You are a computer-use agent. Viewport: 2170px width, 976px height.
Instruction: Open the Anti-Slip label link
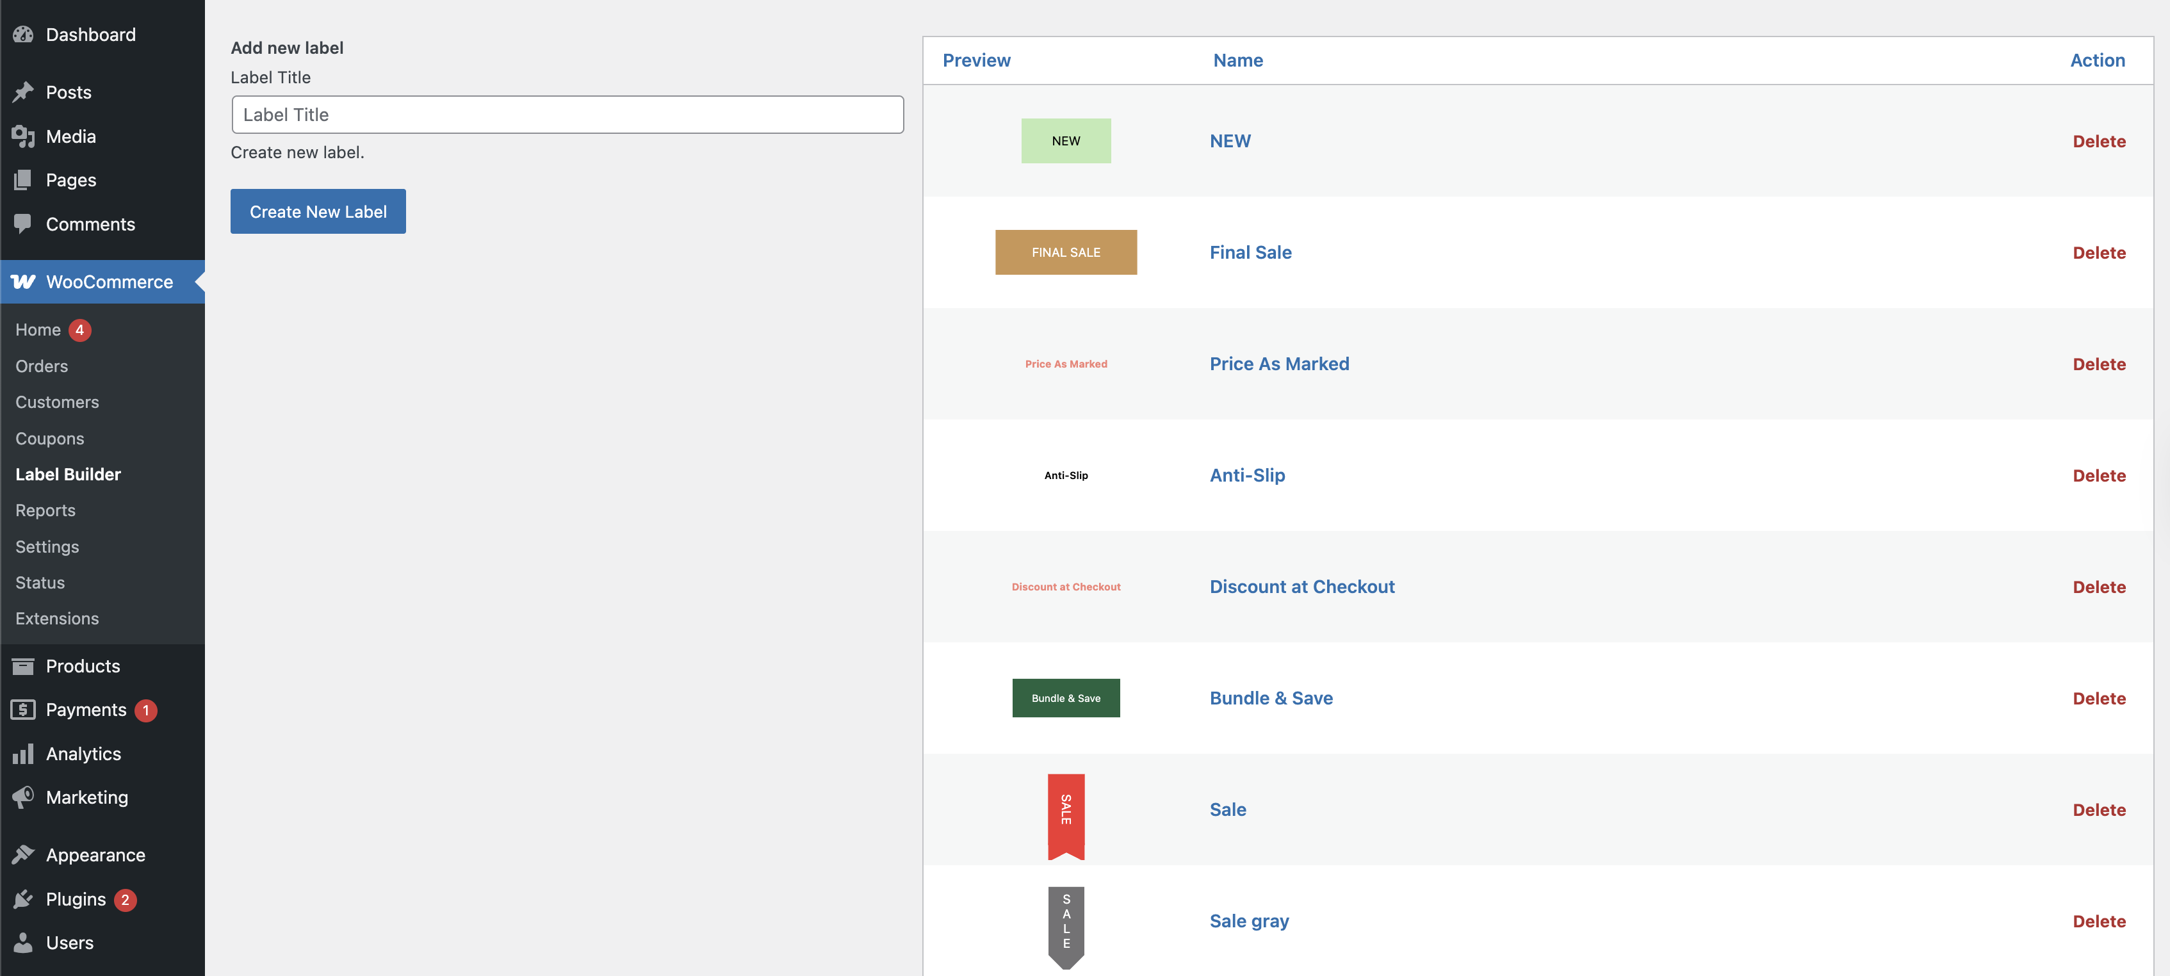pyautogui.click(x=1247, y=475)
